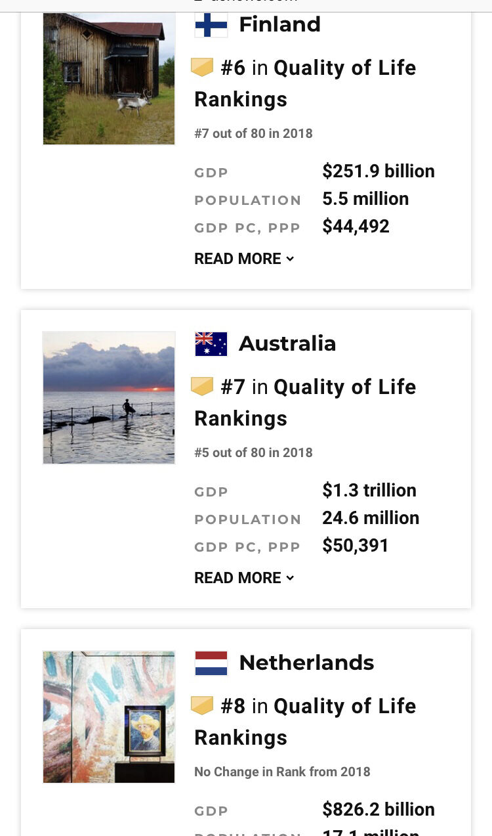This screenshot has height=836, width=492.
Task: Open the Finland cabin and reindeer photo
Action: 109,78
